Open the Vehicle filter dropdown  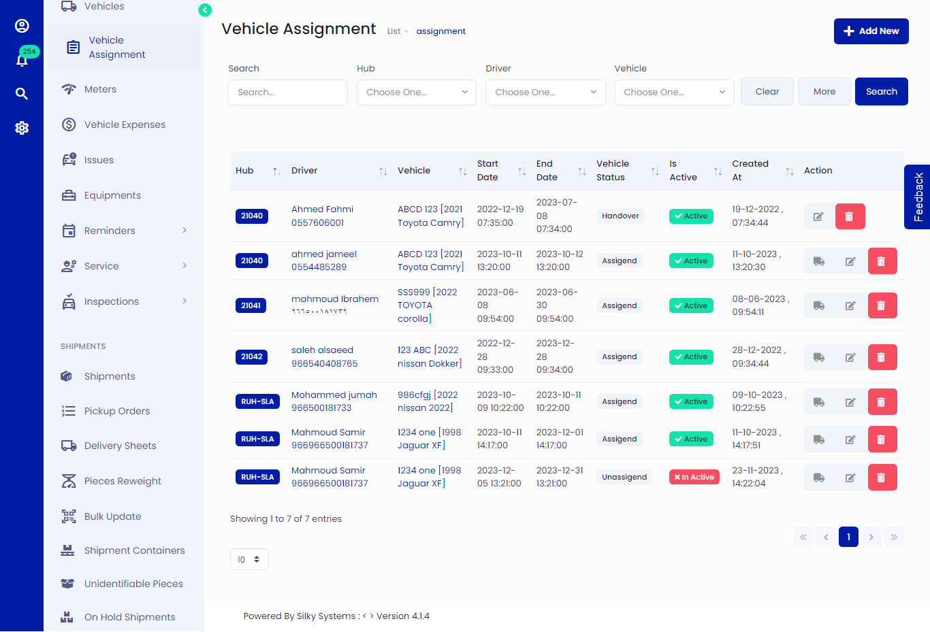pyautogui.click(x=674, y=93)
